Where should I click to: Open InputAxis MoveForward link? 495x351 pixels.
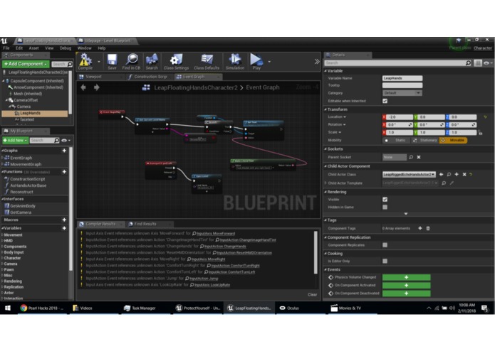pyautogui.click(x=216, y=234)
